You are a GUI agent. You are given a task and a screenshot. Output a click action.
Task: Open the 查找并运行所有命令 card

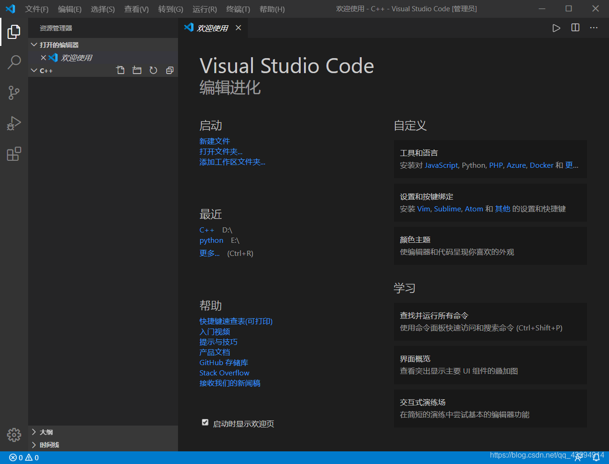[x=490, y=322]
